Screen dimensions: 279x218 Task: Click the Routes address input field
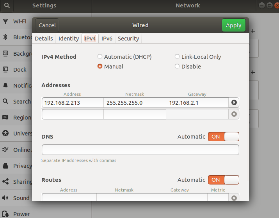pos(69,197)
